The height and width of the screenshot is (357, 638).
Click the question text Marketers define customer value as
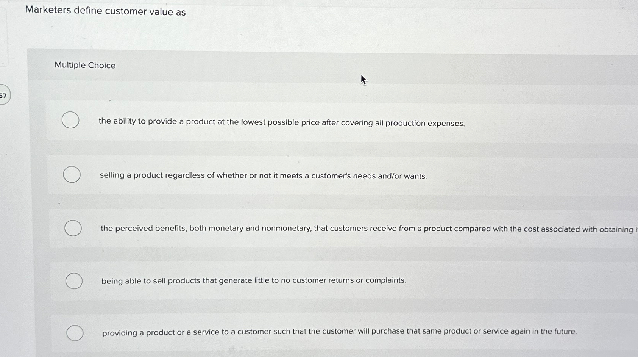click(x=105, y=12)
